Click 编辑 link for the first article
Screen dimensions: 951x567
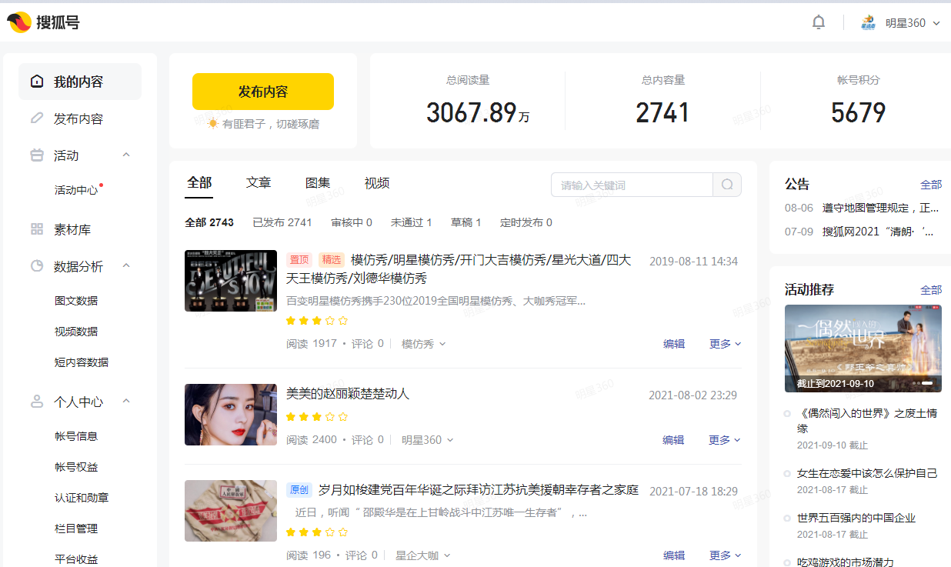coord(674,344)
